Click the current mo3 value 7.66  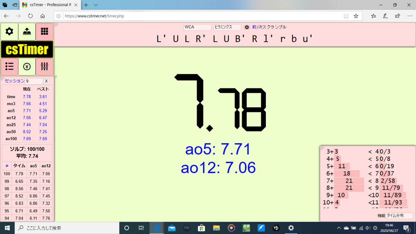tap(27, 104)
